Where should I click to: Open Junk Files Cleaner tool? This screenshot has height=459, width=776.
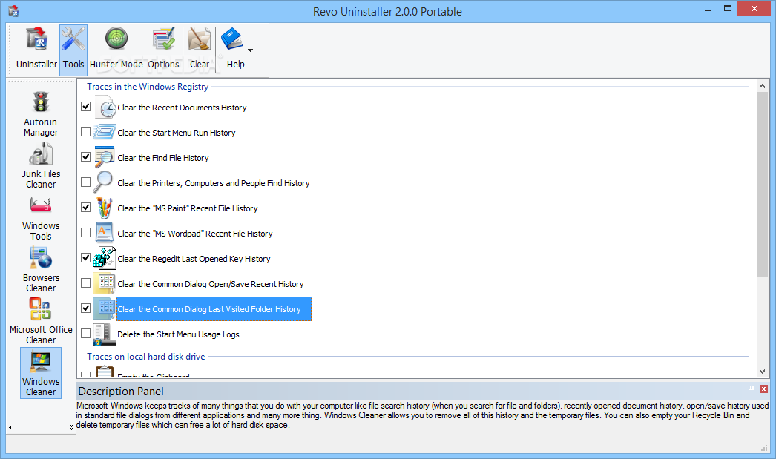41,166
